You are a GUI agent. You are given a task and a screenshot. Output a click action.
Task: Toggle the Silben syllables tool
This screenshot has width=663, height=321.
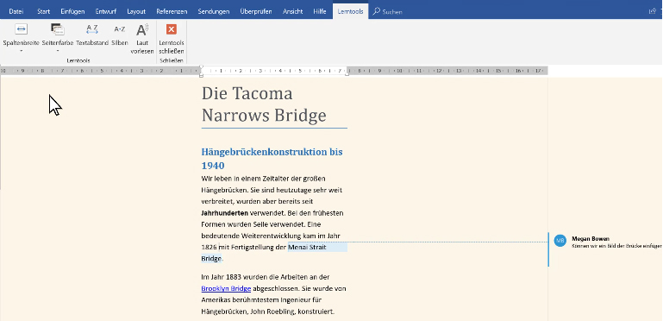click(x=120, y=35)
